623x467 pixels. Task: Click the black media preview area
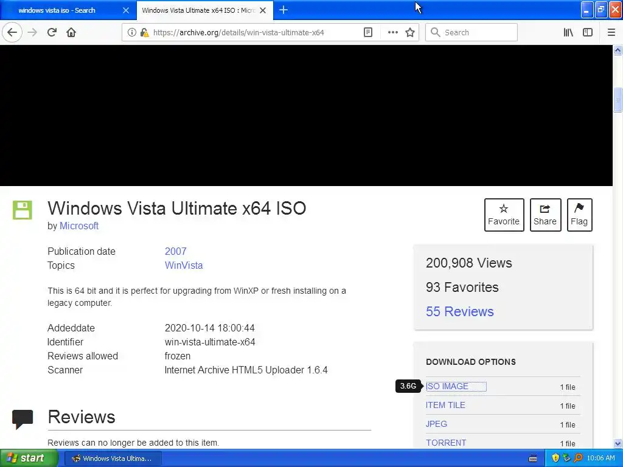(x=306, y=115)
